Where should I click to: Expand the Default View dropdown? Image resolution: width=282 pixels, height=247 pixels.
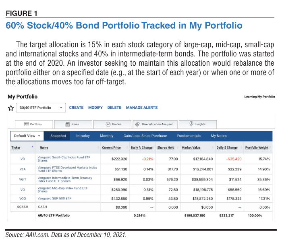tap(27, 136)
